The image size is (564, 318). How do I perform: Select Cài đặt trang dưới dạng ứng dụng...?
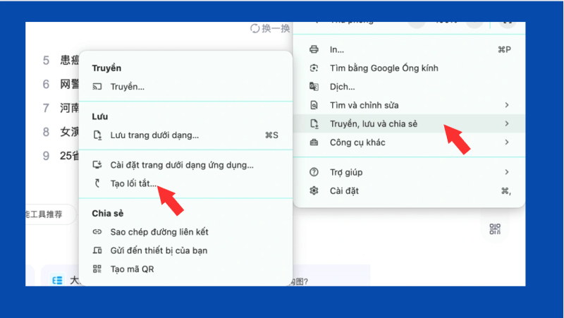181,165
